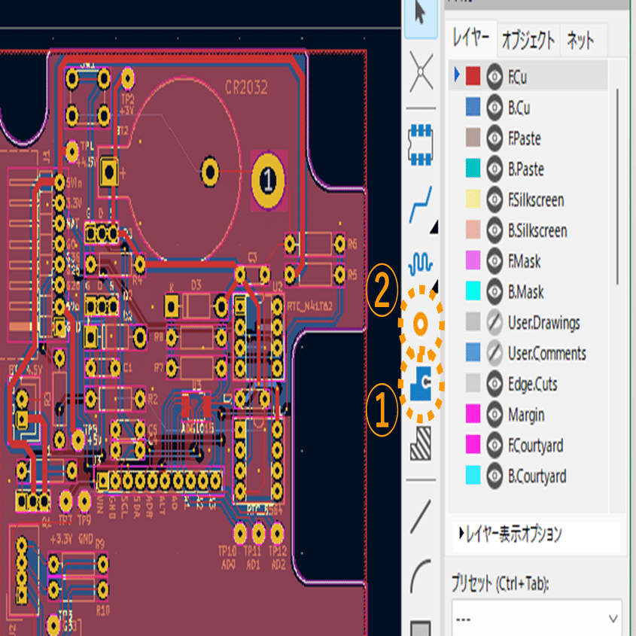Select the B.Cu layer name
The width and height of the screenshot is (636, 636).
pos(519,108)
